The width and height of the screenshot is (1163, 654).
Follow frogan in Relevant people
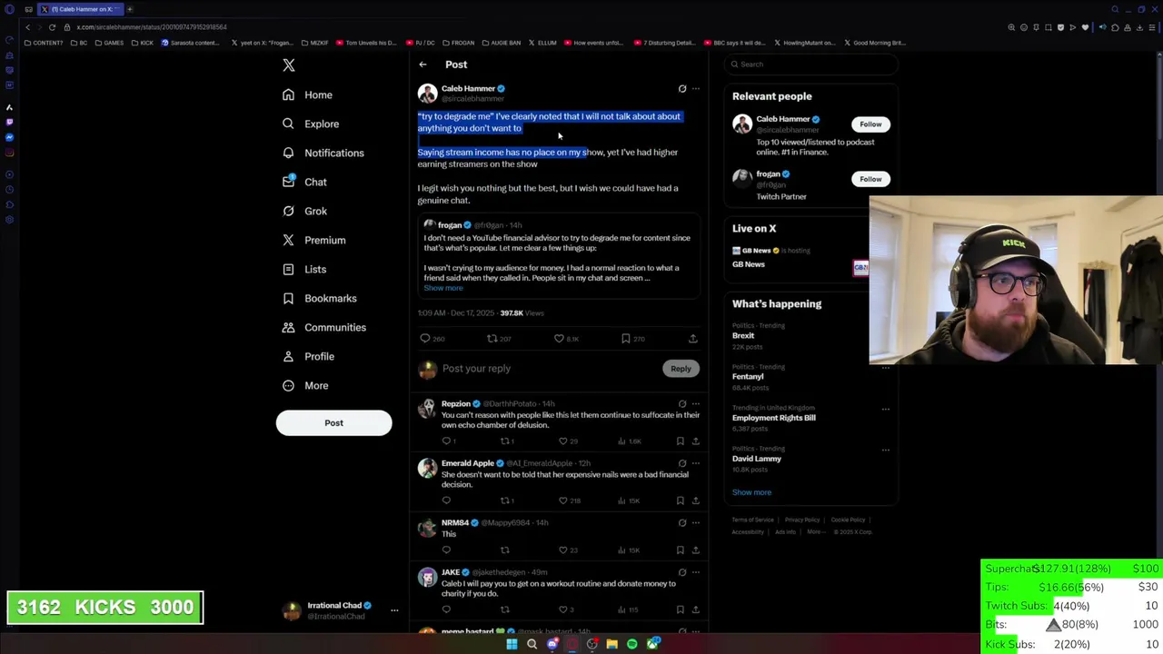pos(870,179)
